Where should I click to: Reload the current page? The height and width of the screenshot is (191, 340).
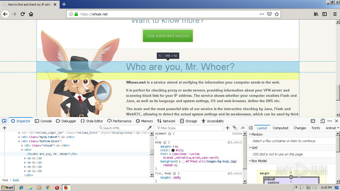point(23,14)
